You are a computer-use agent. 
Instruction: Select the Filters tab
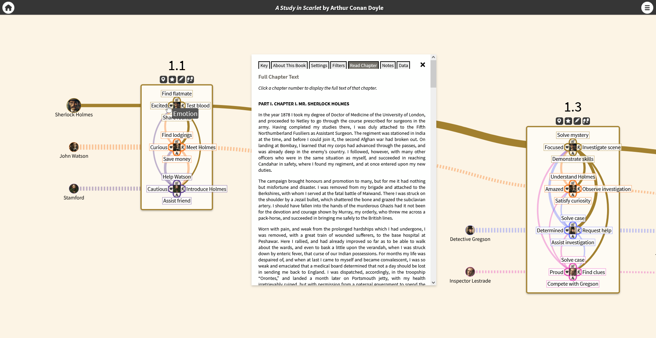(338, 65)
